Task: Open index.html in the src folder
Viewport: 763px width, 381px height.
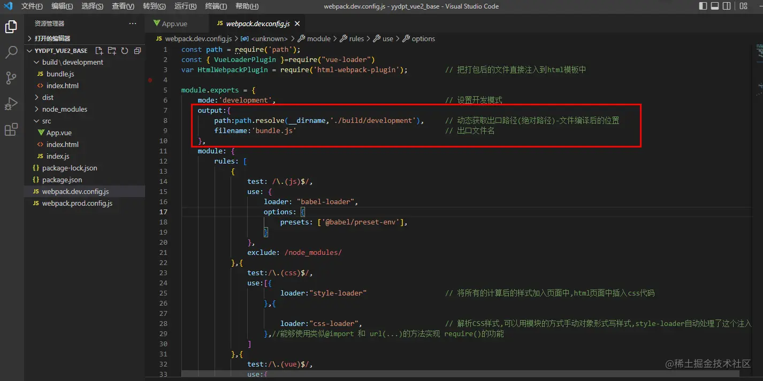Action: [x=85, y=144]
